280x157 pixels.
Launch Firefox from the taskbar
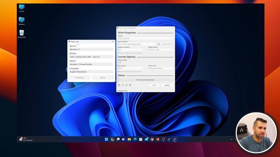[x=157, y=140]
